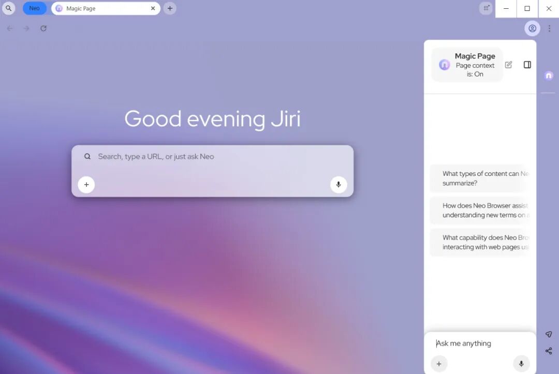Open a new tab with plus button
Viewport: 559px width, 374px height.
[170, 8]
